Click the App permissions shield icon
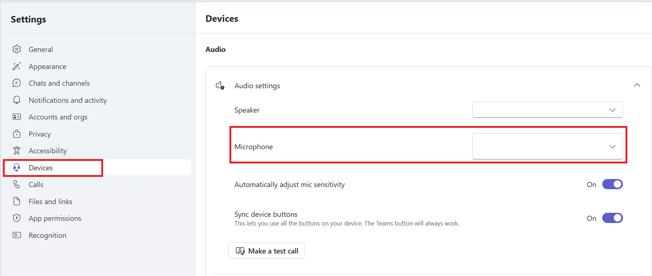 pyautogui.click(x=17, y=218)
